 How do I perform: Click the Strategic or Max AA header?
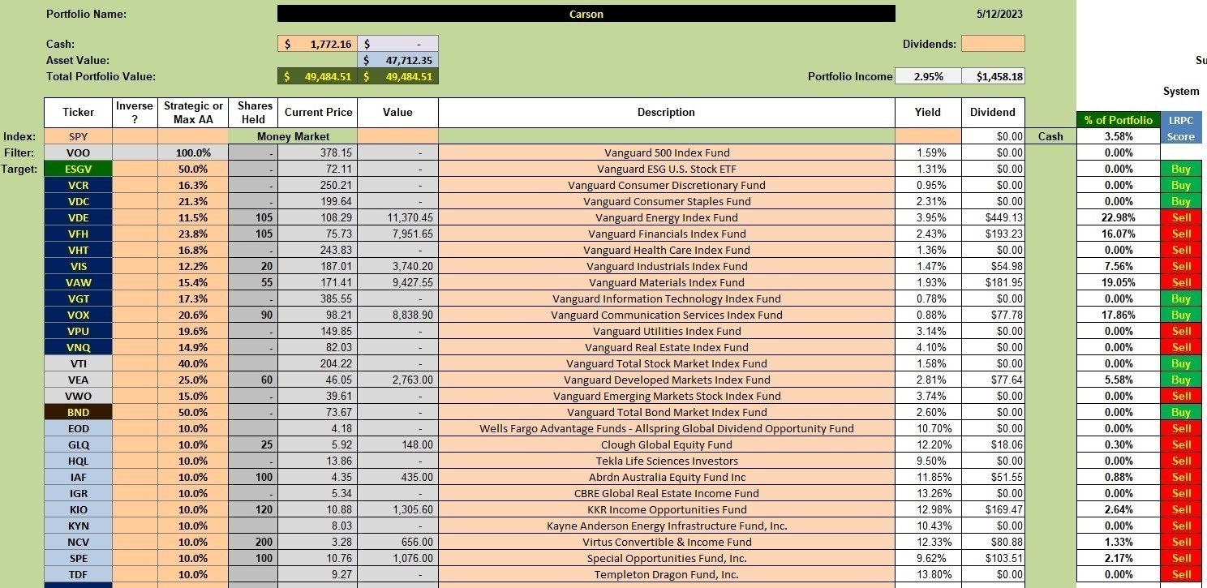[193, 113]
